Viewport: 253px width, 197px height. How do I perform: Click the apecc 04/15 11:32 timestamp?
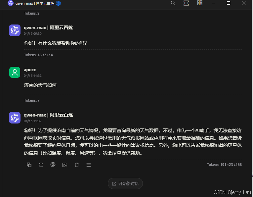point(33,75)
